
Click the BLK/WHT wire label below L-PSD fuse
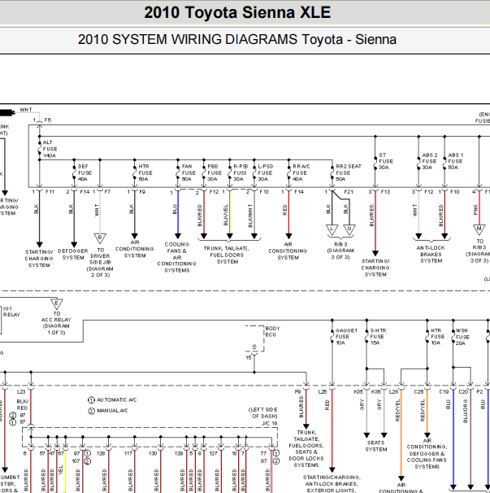[x=250, y=216]
